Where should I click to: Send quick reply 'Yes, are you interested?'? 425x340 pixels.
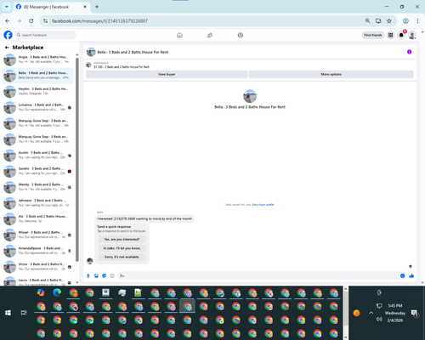(122, 240)
